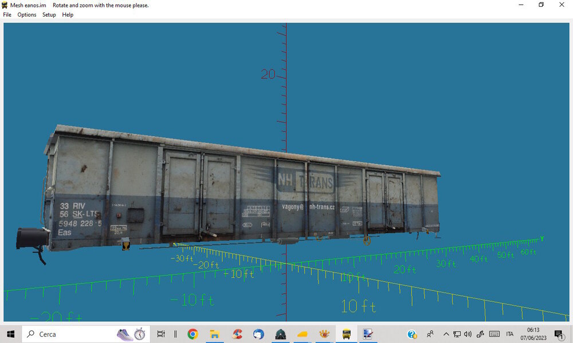Show hidden system tray icons
Image resolution: width=573 pixels, height=343 pixels.
pos(446,334)
